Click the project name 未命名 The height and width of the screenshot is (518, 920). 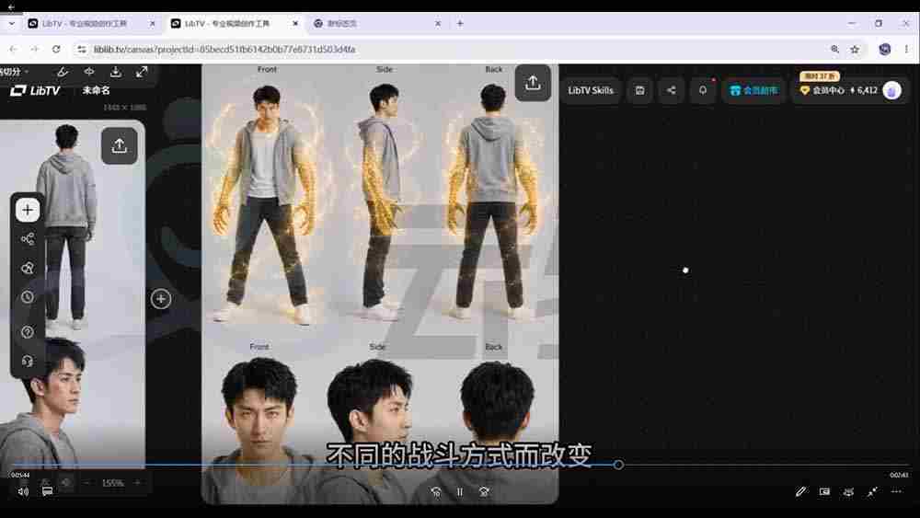tap(97, 90)
